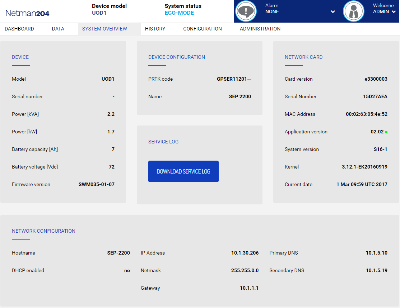Click the firmware version SWM035-01-07
This screenshot has height=308, width=400.
96,184
